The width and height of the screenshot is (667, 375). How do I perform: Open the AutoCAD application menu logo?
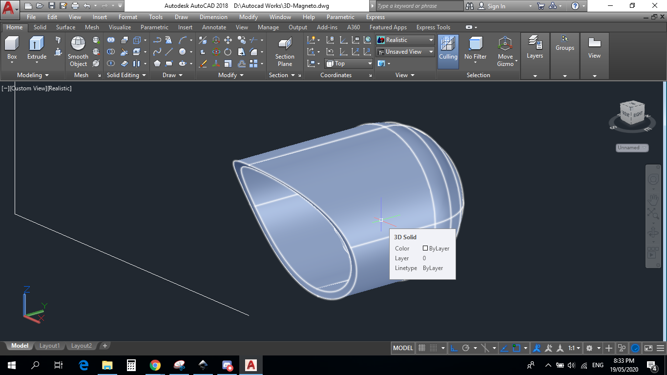pos(10,9)
